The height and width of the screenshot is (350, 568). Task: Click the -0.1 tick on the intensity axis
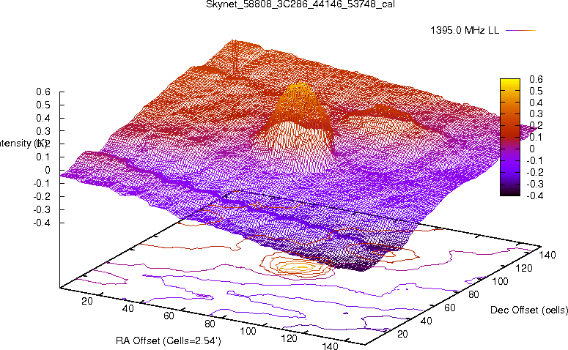(x=42, y=183)
